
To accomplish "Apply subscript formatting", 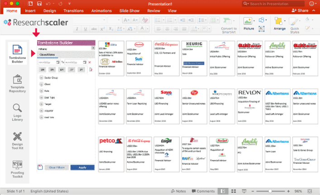I will tap(111, 29).
